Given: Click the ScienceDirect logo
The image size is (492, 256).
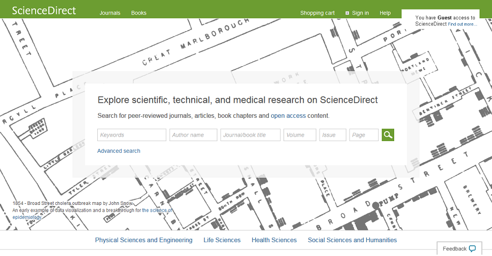Looking at the screenshot, I should pyautogui.click(x=44, y=11).
